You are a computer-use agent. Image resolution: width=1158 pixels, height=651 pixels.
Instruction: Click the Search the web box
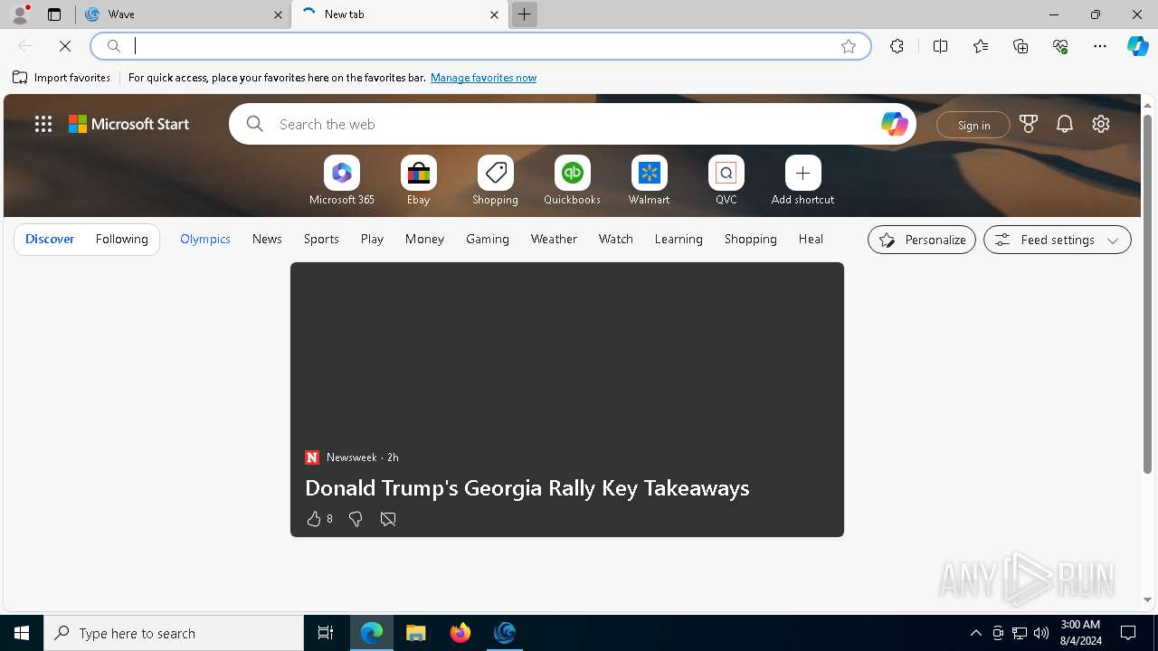(573, 124)
